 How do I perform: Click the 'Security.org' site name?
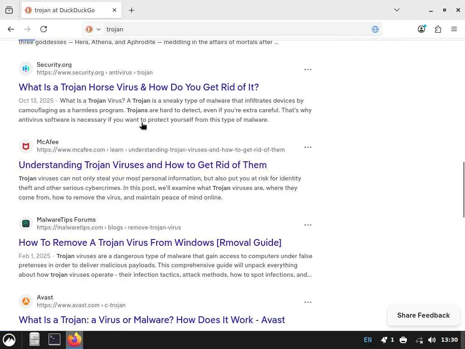[x=54, y=65]
